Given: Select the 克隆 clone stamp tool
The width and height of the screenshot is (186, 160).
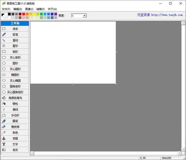Looking at the screenshot, I should pyautogui.click(x=15, y=138).
